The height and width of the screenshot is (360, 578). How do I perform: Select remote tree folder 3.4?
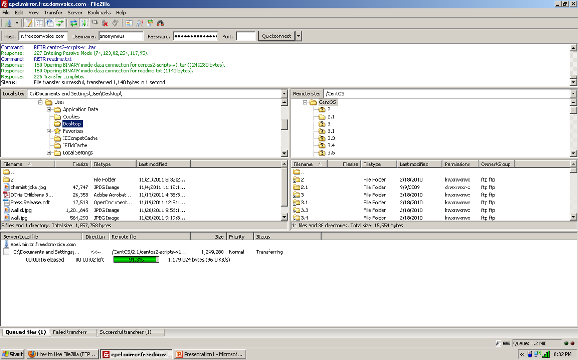click(331, 145)
